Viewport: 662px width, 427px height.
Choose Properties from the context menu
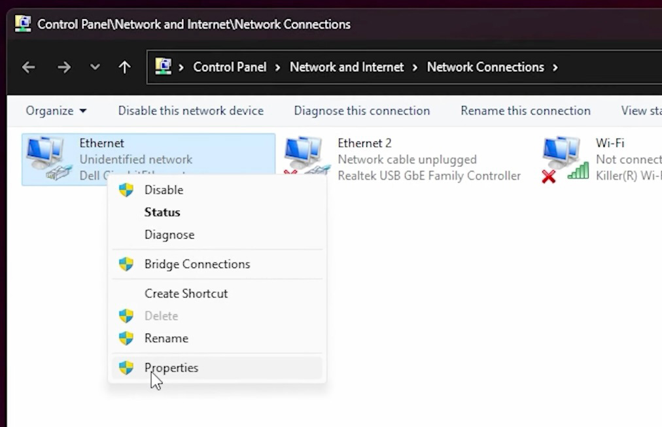171,367
